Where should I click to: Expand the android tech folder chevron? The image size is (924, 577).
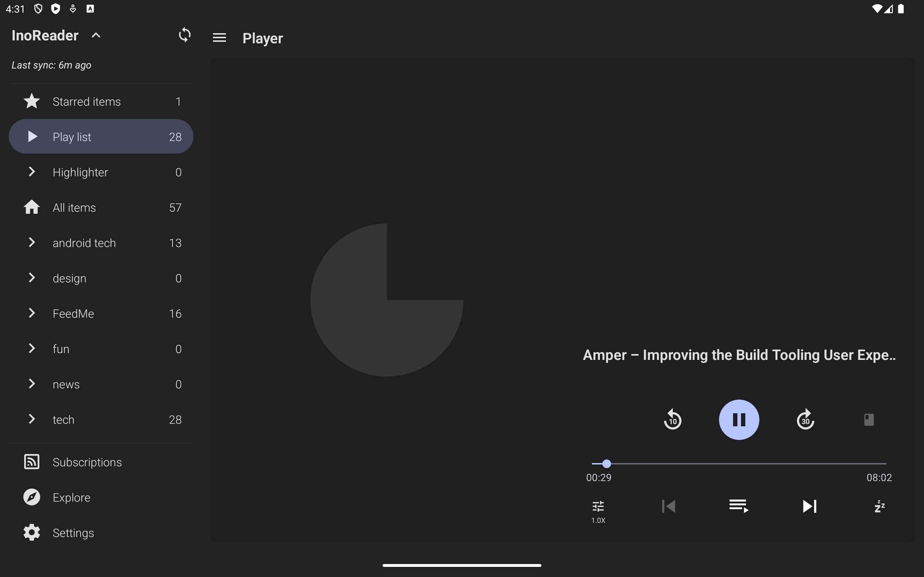32,243
